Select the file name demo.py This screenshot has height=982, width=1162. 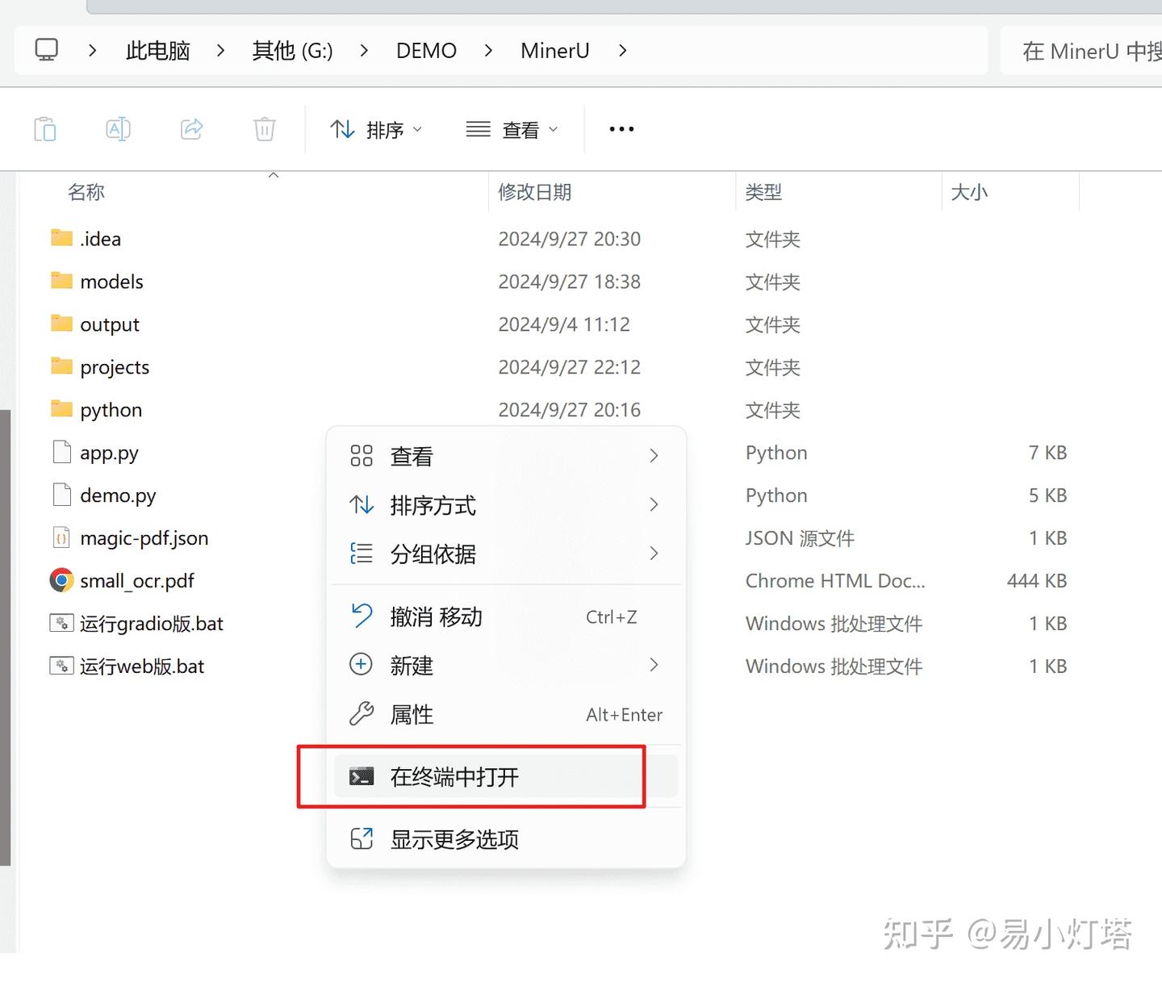pyautogui.click(x=118, y=495)
